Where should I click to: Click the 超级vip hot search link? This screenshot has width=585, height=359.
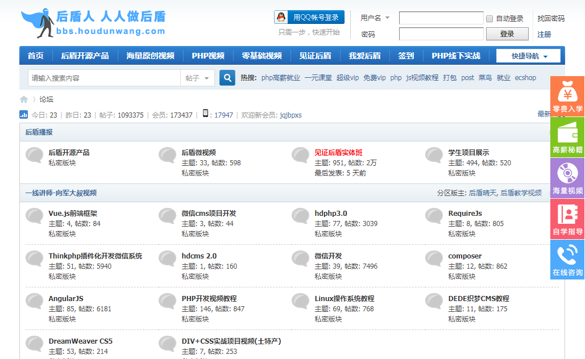tap(348, 78)
